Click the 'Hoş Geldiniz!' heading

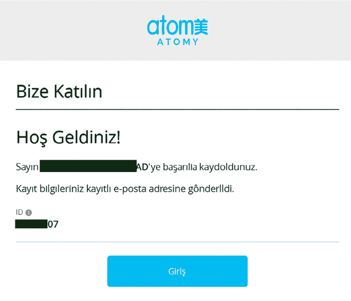pos(68,137)
